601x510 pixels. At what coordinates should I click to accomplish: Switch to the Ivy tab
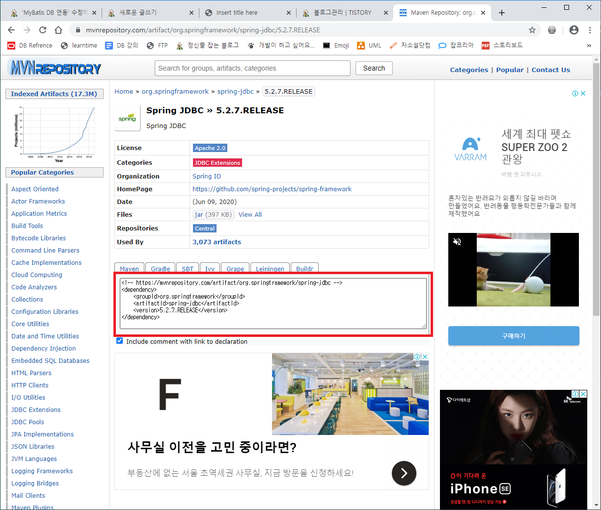[210, 268]
